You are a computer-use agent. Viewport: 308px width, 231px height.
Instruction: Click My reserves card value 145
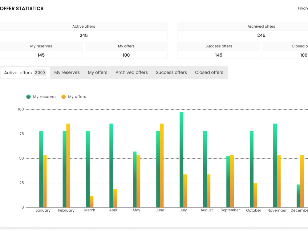coord(41,55)
